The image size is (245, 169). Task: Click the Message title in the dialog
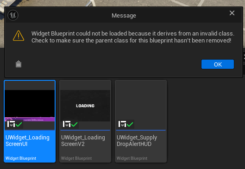[124, 15]
